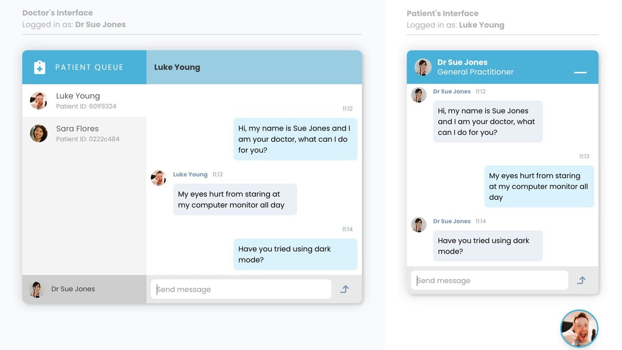Click the patient queue clipboard icon

(x=40, y=67)
